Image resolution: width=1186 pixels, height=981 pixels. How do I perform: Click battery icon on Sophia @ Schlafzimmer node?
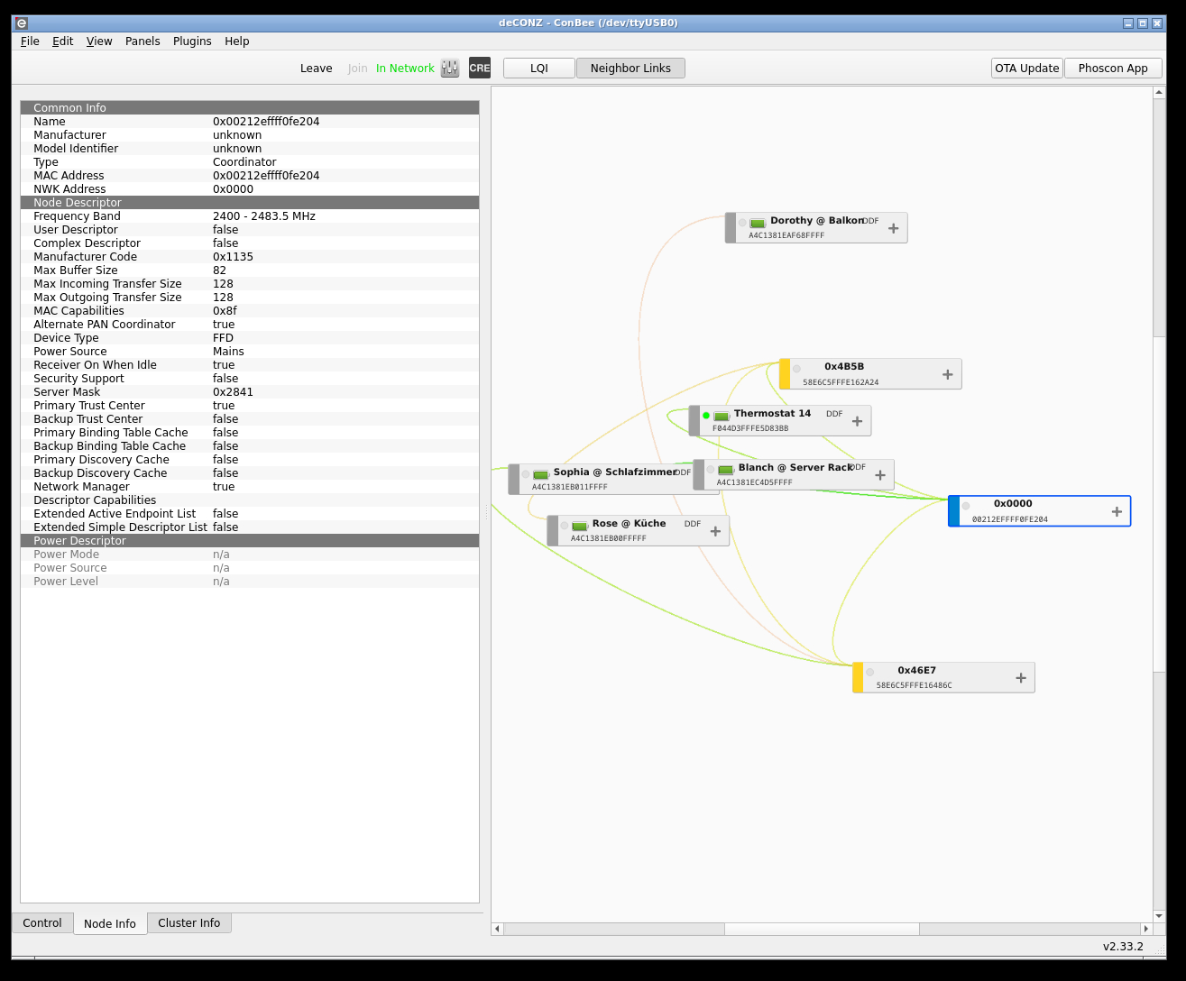[x=541, y=474]
